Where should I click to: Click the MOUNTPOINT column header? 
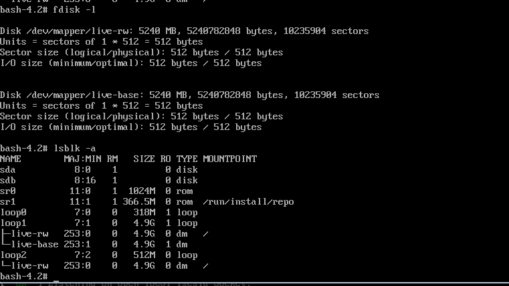click(229, 159)
